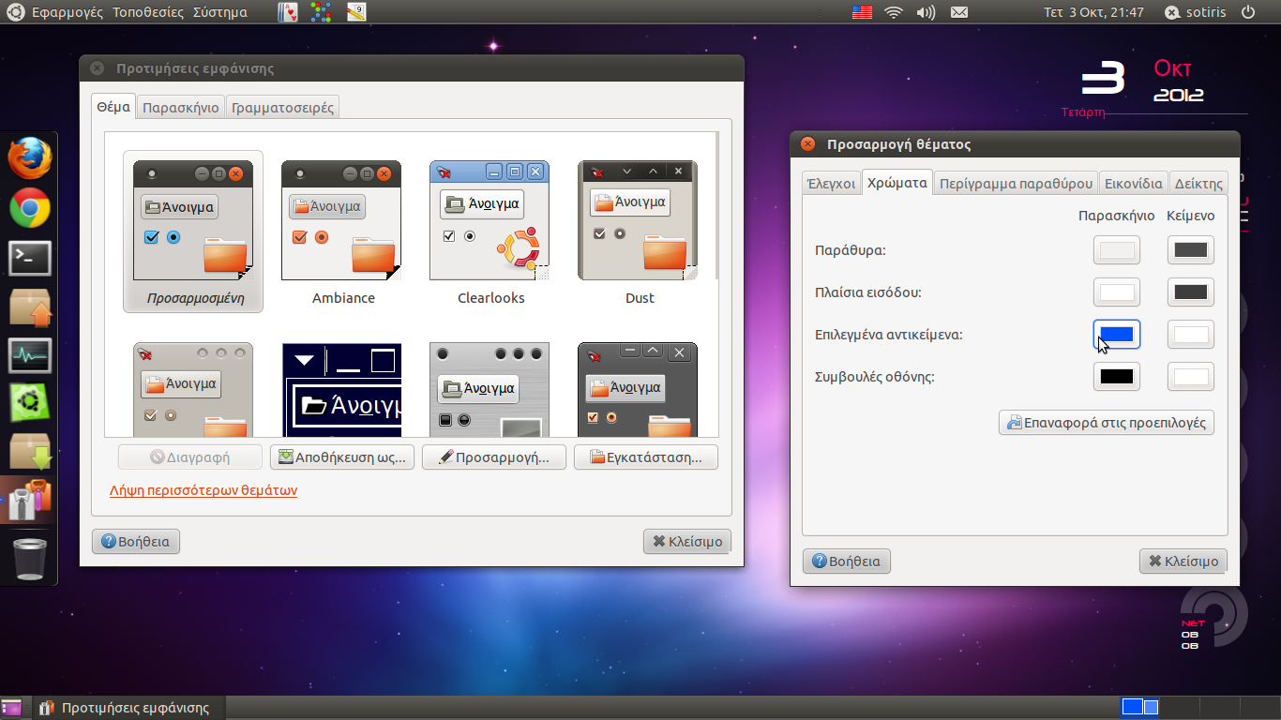Click the power session icon
The height and width of the screenshot is (720, 1281).
coord(1248,12)
